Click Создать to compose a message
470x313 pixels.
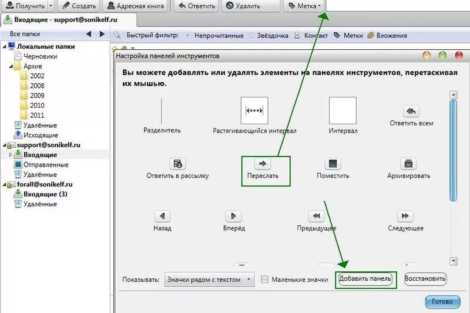(79, 6)
